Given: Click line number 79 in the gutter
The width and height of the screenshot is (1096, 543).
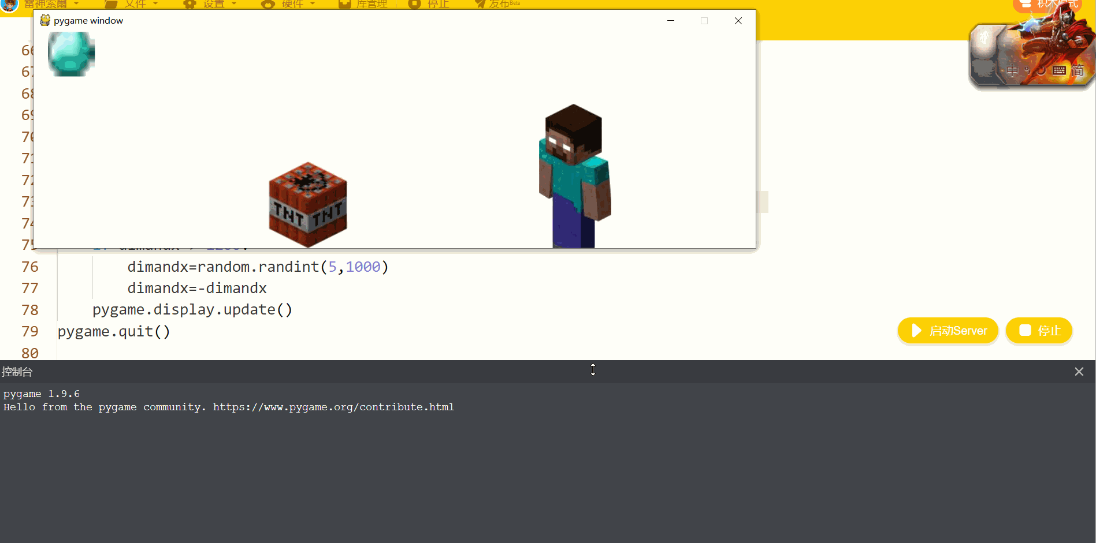Looking at the screenshot, I should pyautogui.click(x=30, y=331).
